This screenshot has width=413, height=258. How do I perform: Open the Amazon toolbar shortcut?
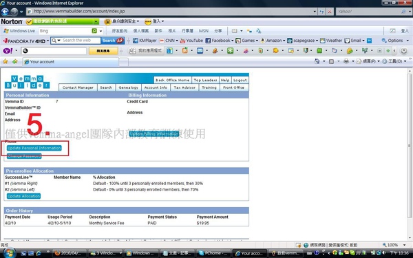click(x=271, y=41)
